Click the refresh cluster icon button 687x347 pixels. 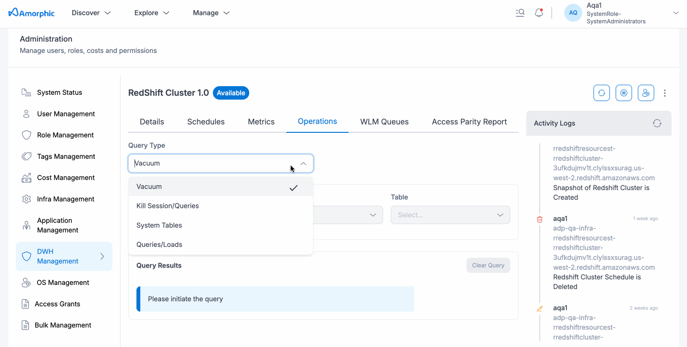tap(602, 93)
